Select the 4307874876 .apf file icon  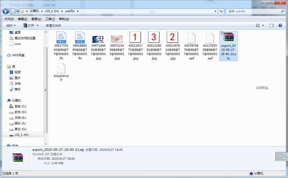tap(191, 38)
